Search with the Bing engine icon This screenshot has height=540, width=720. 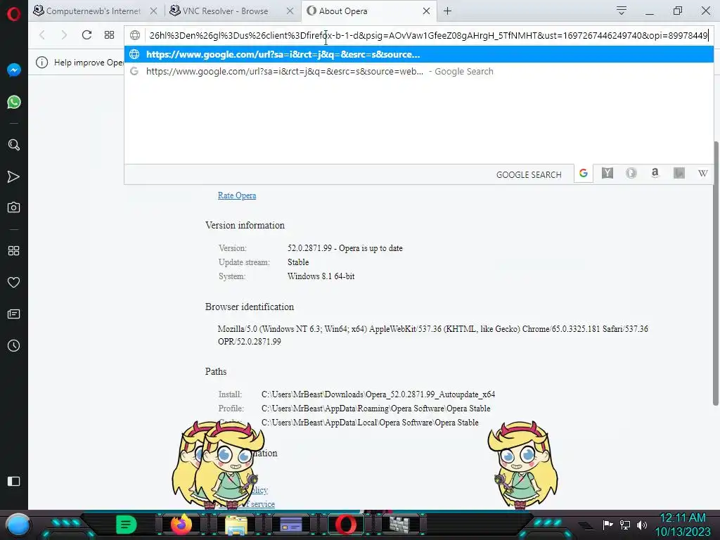[x=679, y=173]
